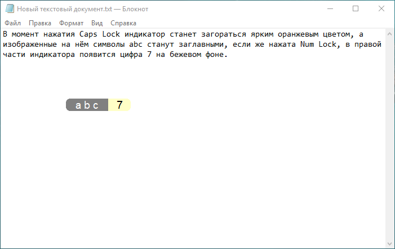This screenshot has height=249, width=395.
Task: Close the Notepad window
Action: pyautogui.click(x=381, y=9)
